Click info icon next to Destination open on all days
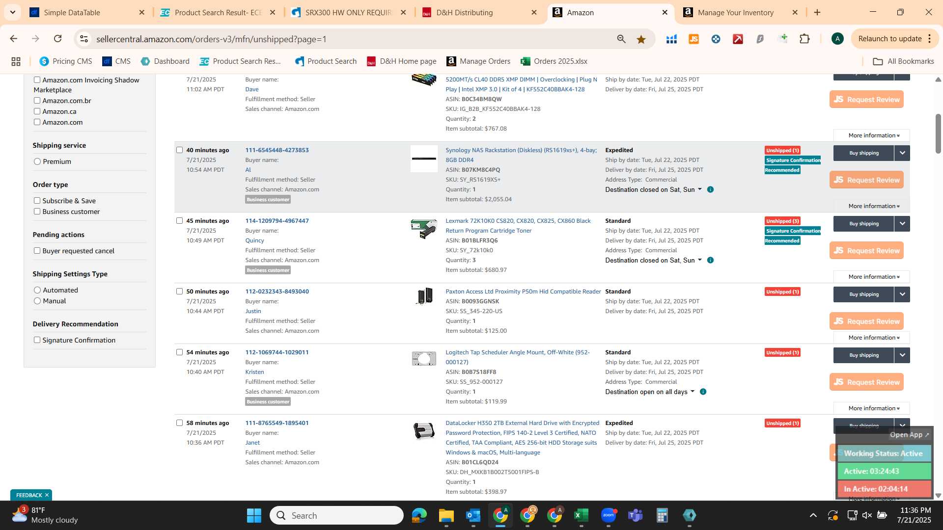The width and height of the screenshot is (943, 530). coord(703,392)
